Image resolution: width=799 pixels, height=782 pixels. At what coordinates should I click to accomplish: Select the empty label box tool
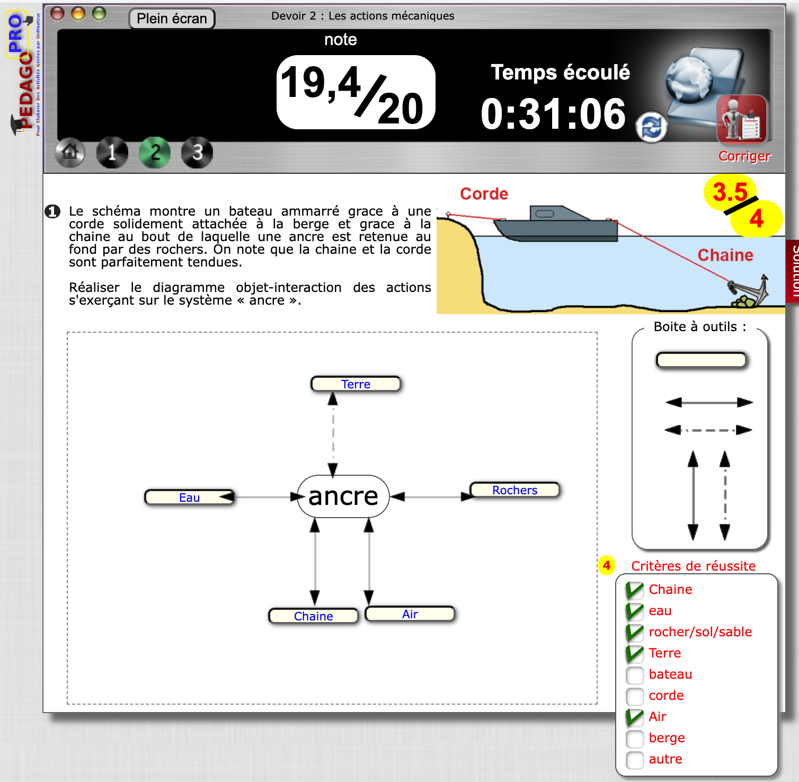pyautogui.click(x=701, y=360)
